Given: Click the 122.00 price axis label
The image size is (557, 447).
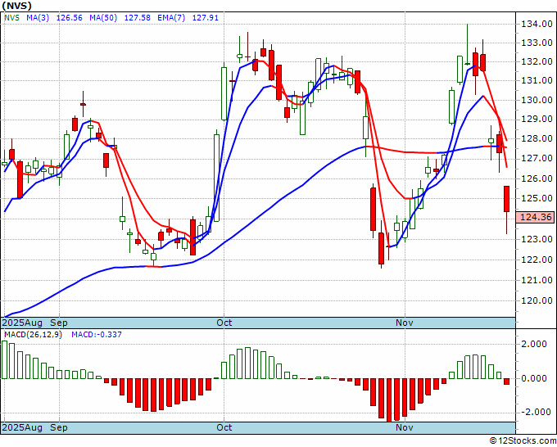Looking at the screenshot, I should click(537, 260).
